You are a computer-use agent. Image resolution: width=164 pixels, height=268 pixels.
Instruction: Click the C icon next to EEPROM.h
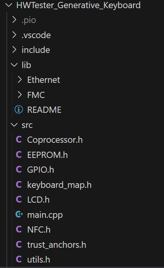tap(19, 154)
